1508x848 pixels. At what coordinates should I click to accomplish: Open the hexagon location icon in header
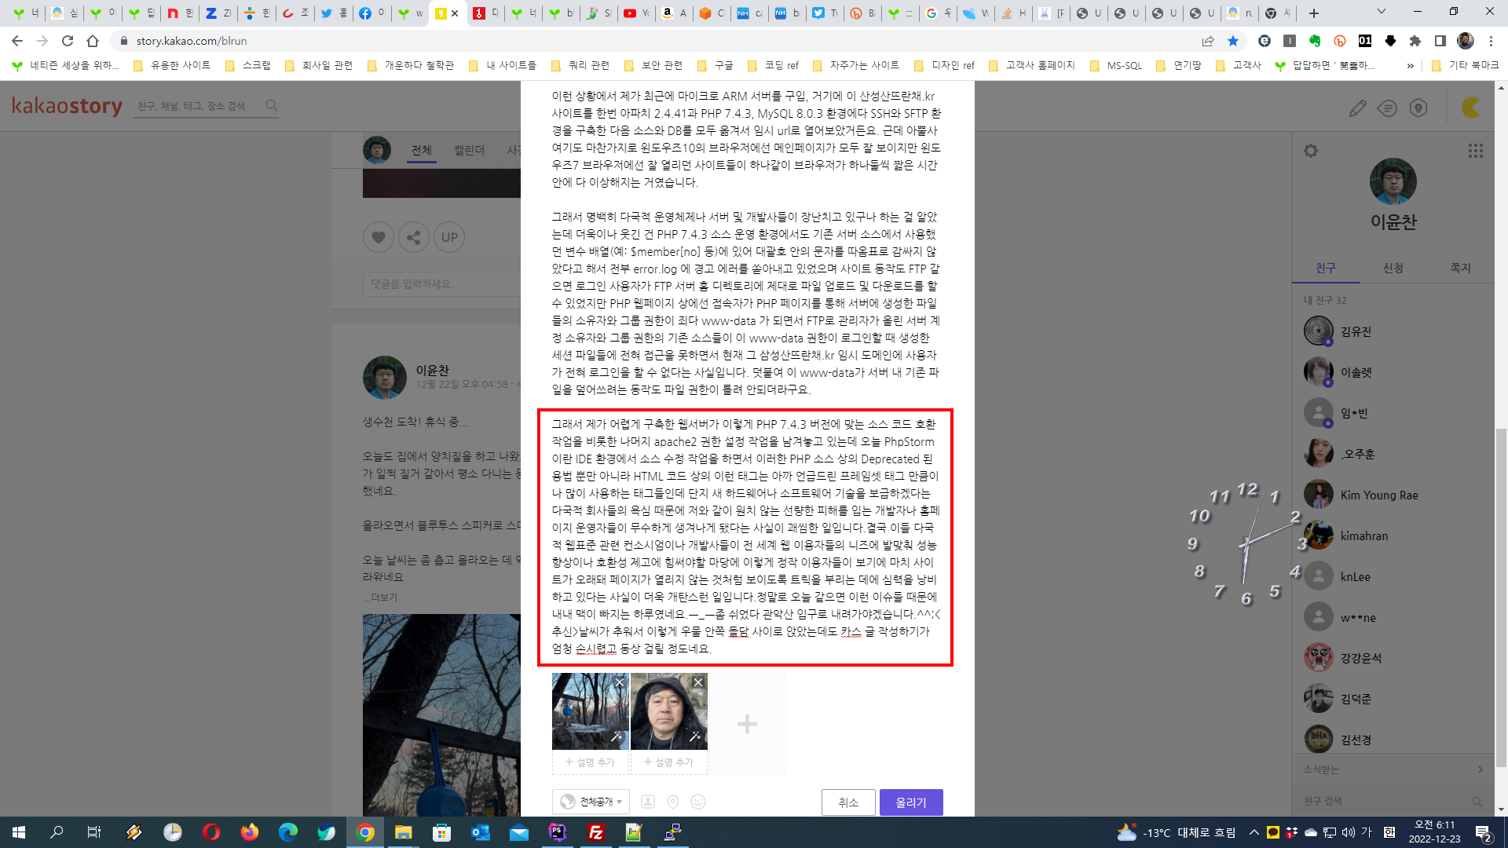1418,108
